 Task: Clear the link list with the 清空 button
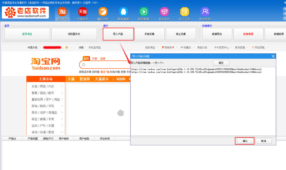221,63
